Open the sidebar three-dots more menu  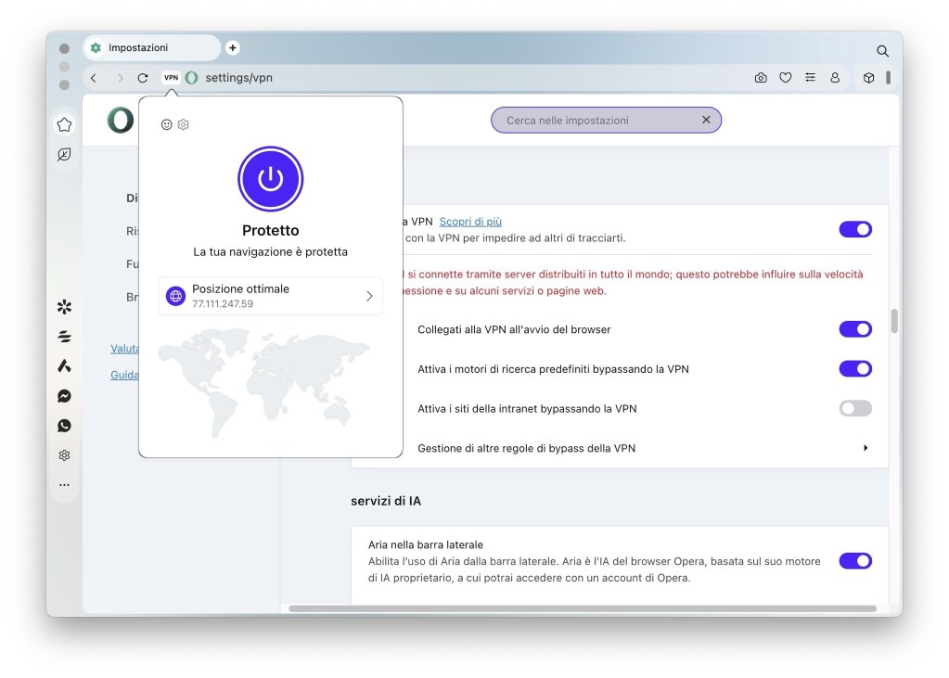[64, 485]
